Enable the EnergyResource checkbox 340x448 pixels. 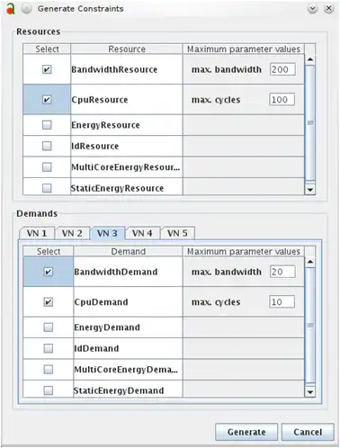(47, 125)
